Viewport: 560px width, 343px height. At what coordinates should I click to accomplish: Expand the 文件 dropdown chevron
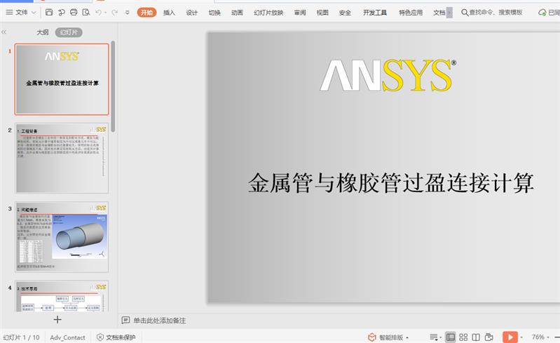[34, 13]
